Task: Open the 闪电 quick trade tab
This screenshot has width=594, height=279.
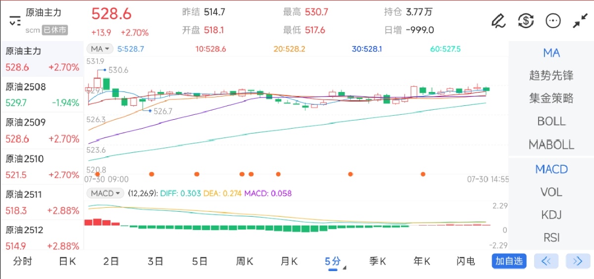Action: pyautogui.click(x=466, y=261)
